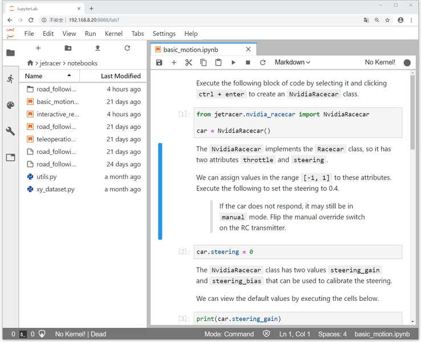Click No Kernel! | Dead status text
Viewport: 421px width, 342px height.
click(80, 334)
